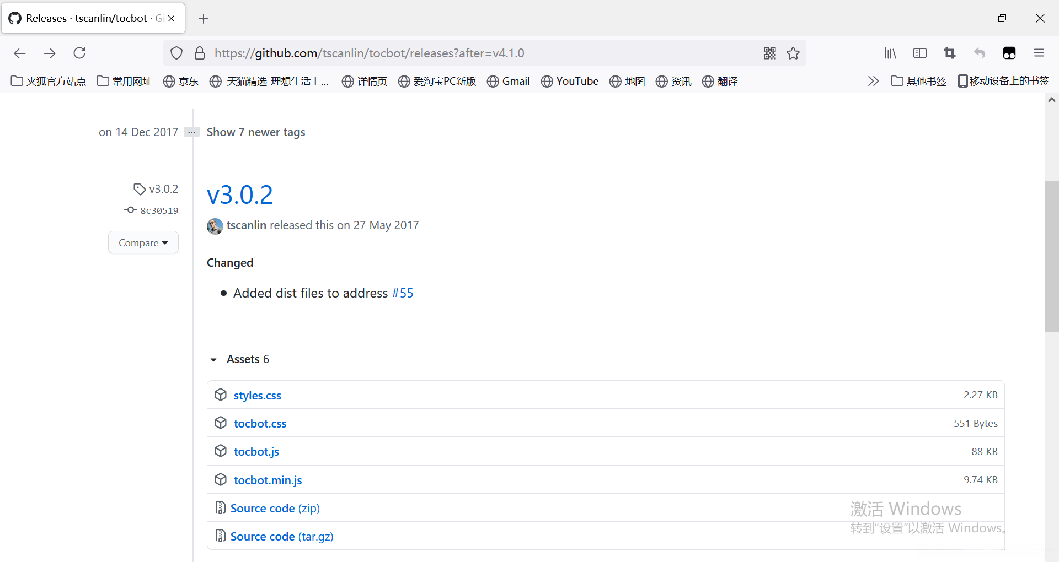Click the archive icon for Source code (tar.gz)
Image resolution: width=1059 pixels, height=562 pixels.
point(220,536)
